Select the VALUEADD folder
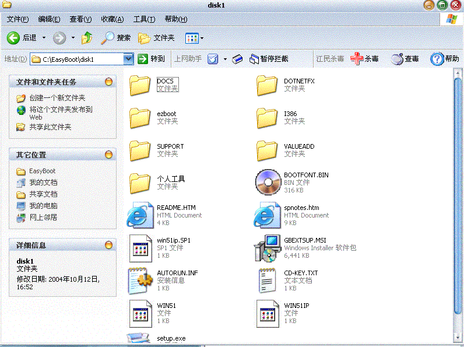Screen dimensions: 464x347 point(285,150)
